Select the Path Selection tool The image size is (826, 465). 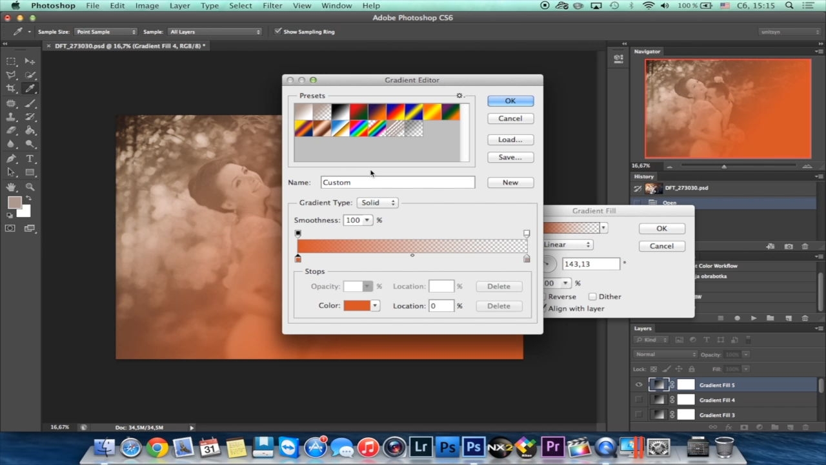tap(12, 172)
